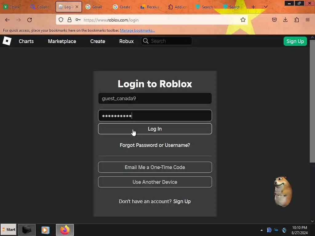Screen dimensions: 315x236
Task: Click the power globe tray icon
Action: tap(284, 230)
